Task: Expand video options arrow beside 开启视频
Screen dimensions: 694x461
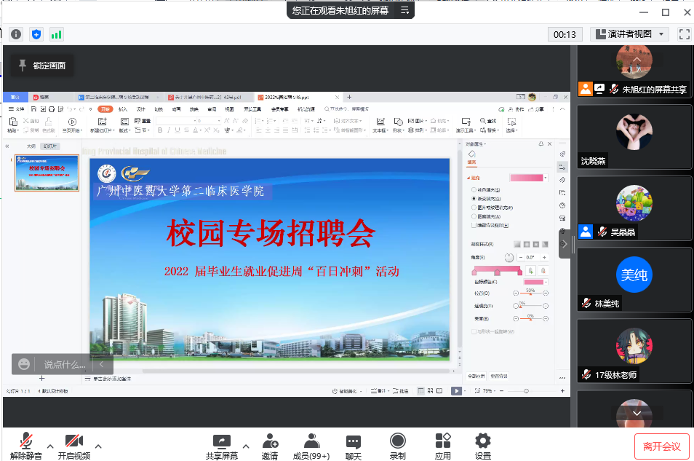Action: 98,446
